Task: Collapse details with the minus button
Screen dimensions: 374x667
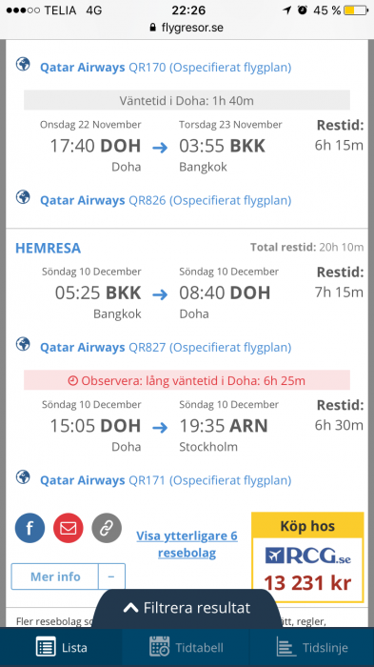Action: 111,576
